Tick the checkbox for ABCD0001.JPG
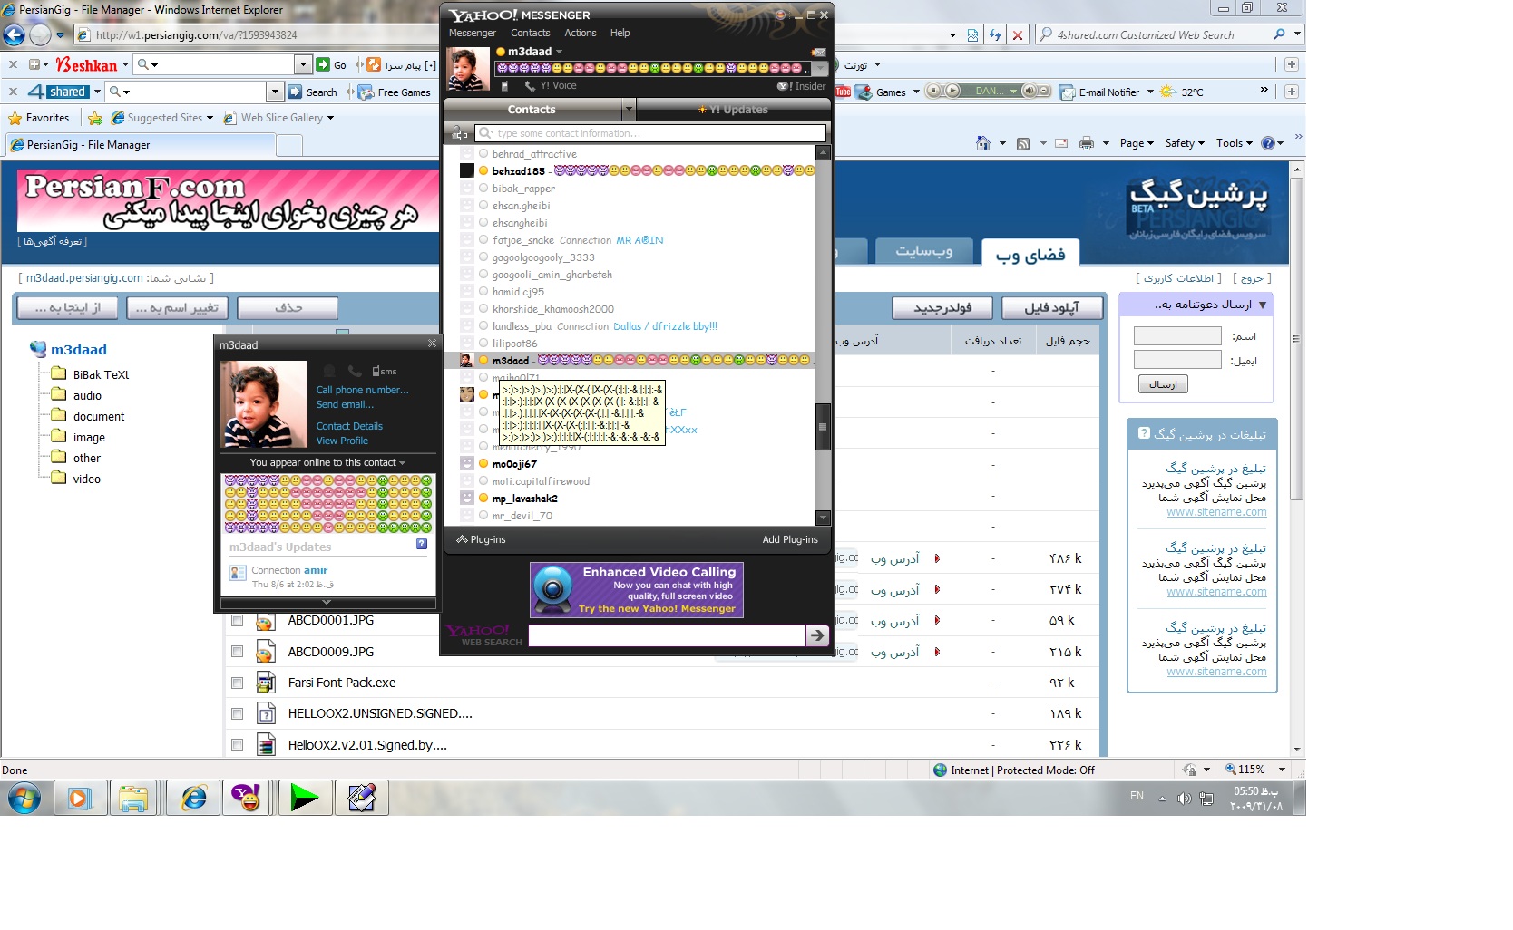The width and height of the screenshot is (1513, 930). pyautogui.click(x=237, y=621)
